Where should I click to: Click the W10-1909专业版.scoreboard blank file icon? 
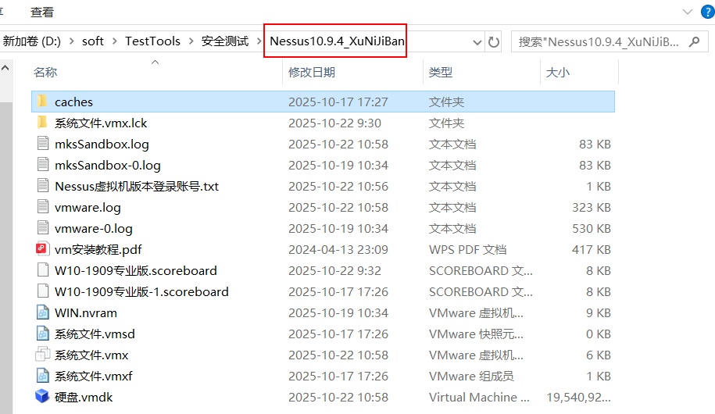pyautogui.click(x=42, y=270)
